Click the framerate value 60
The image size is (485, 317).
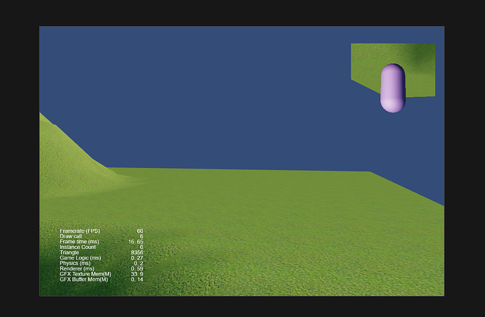tap(140, 231)
